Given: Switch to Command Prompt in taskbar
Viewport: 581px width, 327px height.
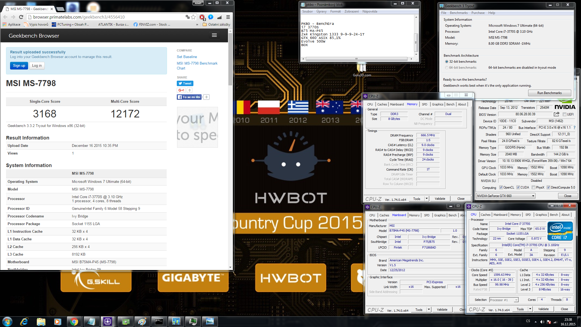Looking at the screenshot, I should point(159,322).
